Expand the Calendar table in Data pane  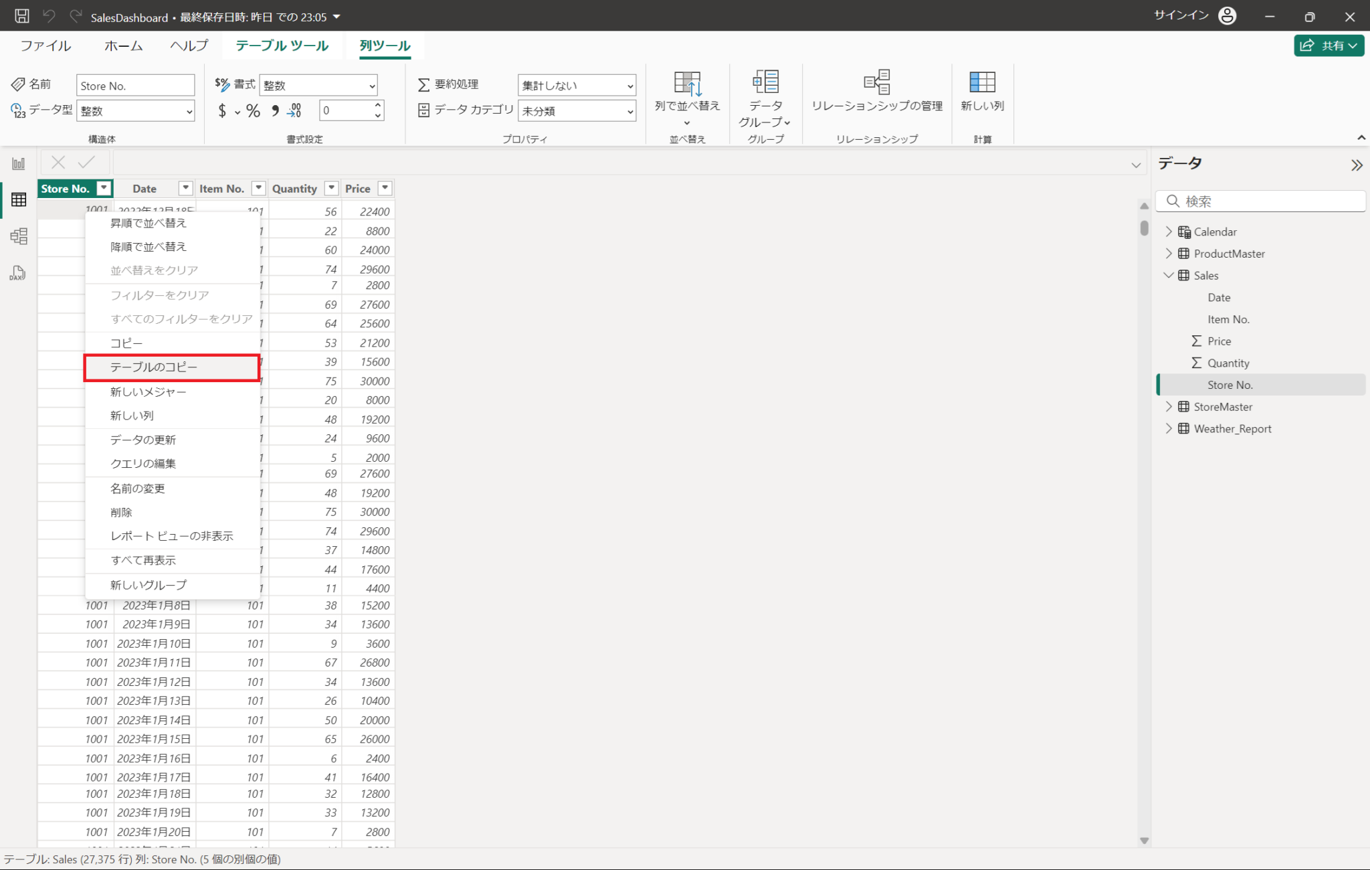click(1169, 232)
